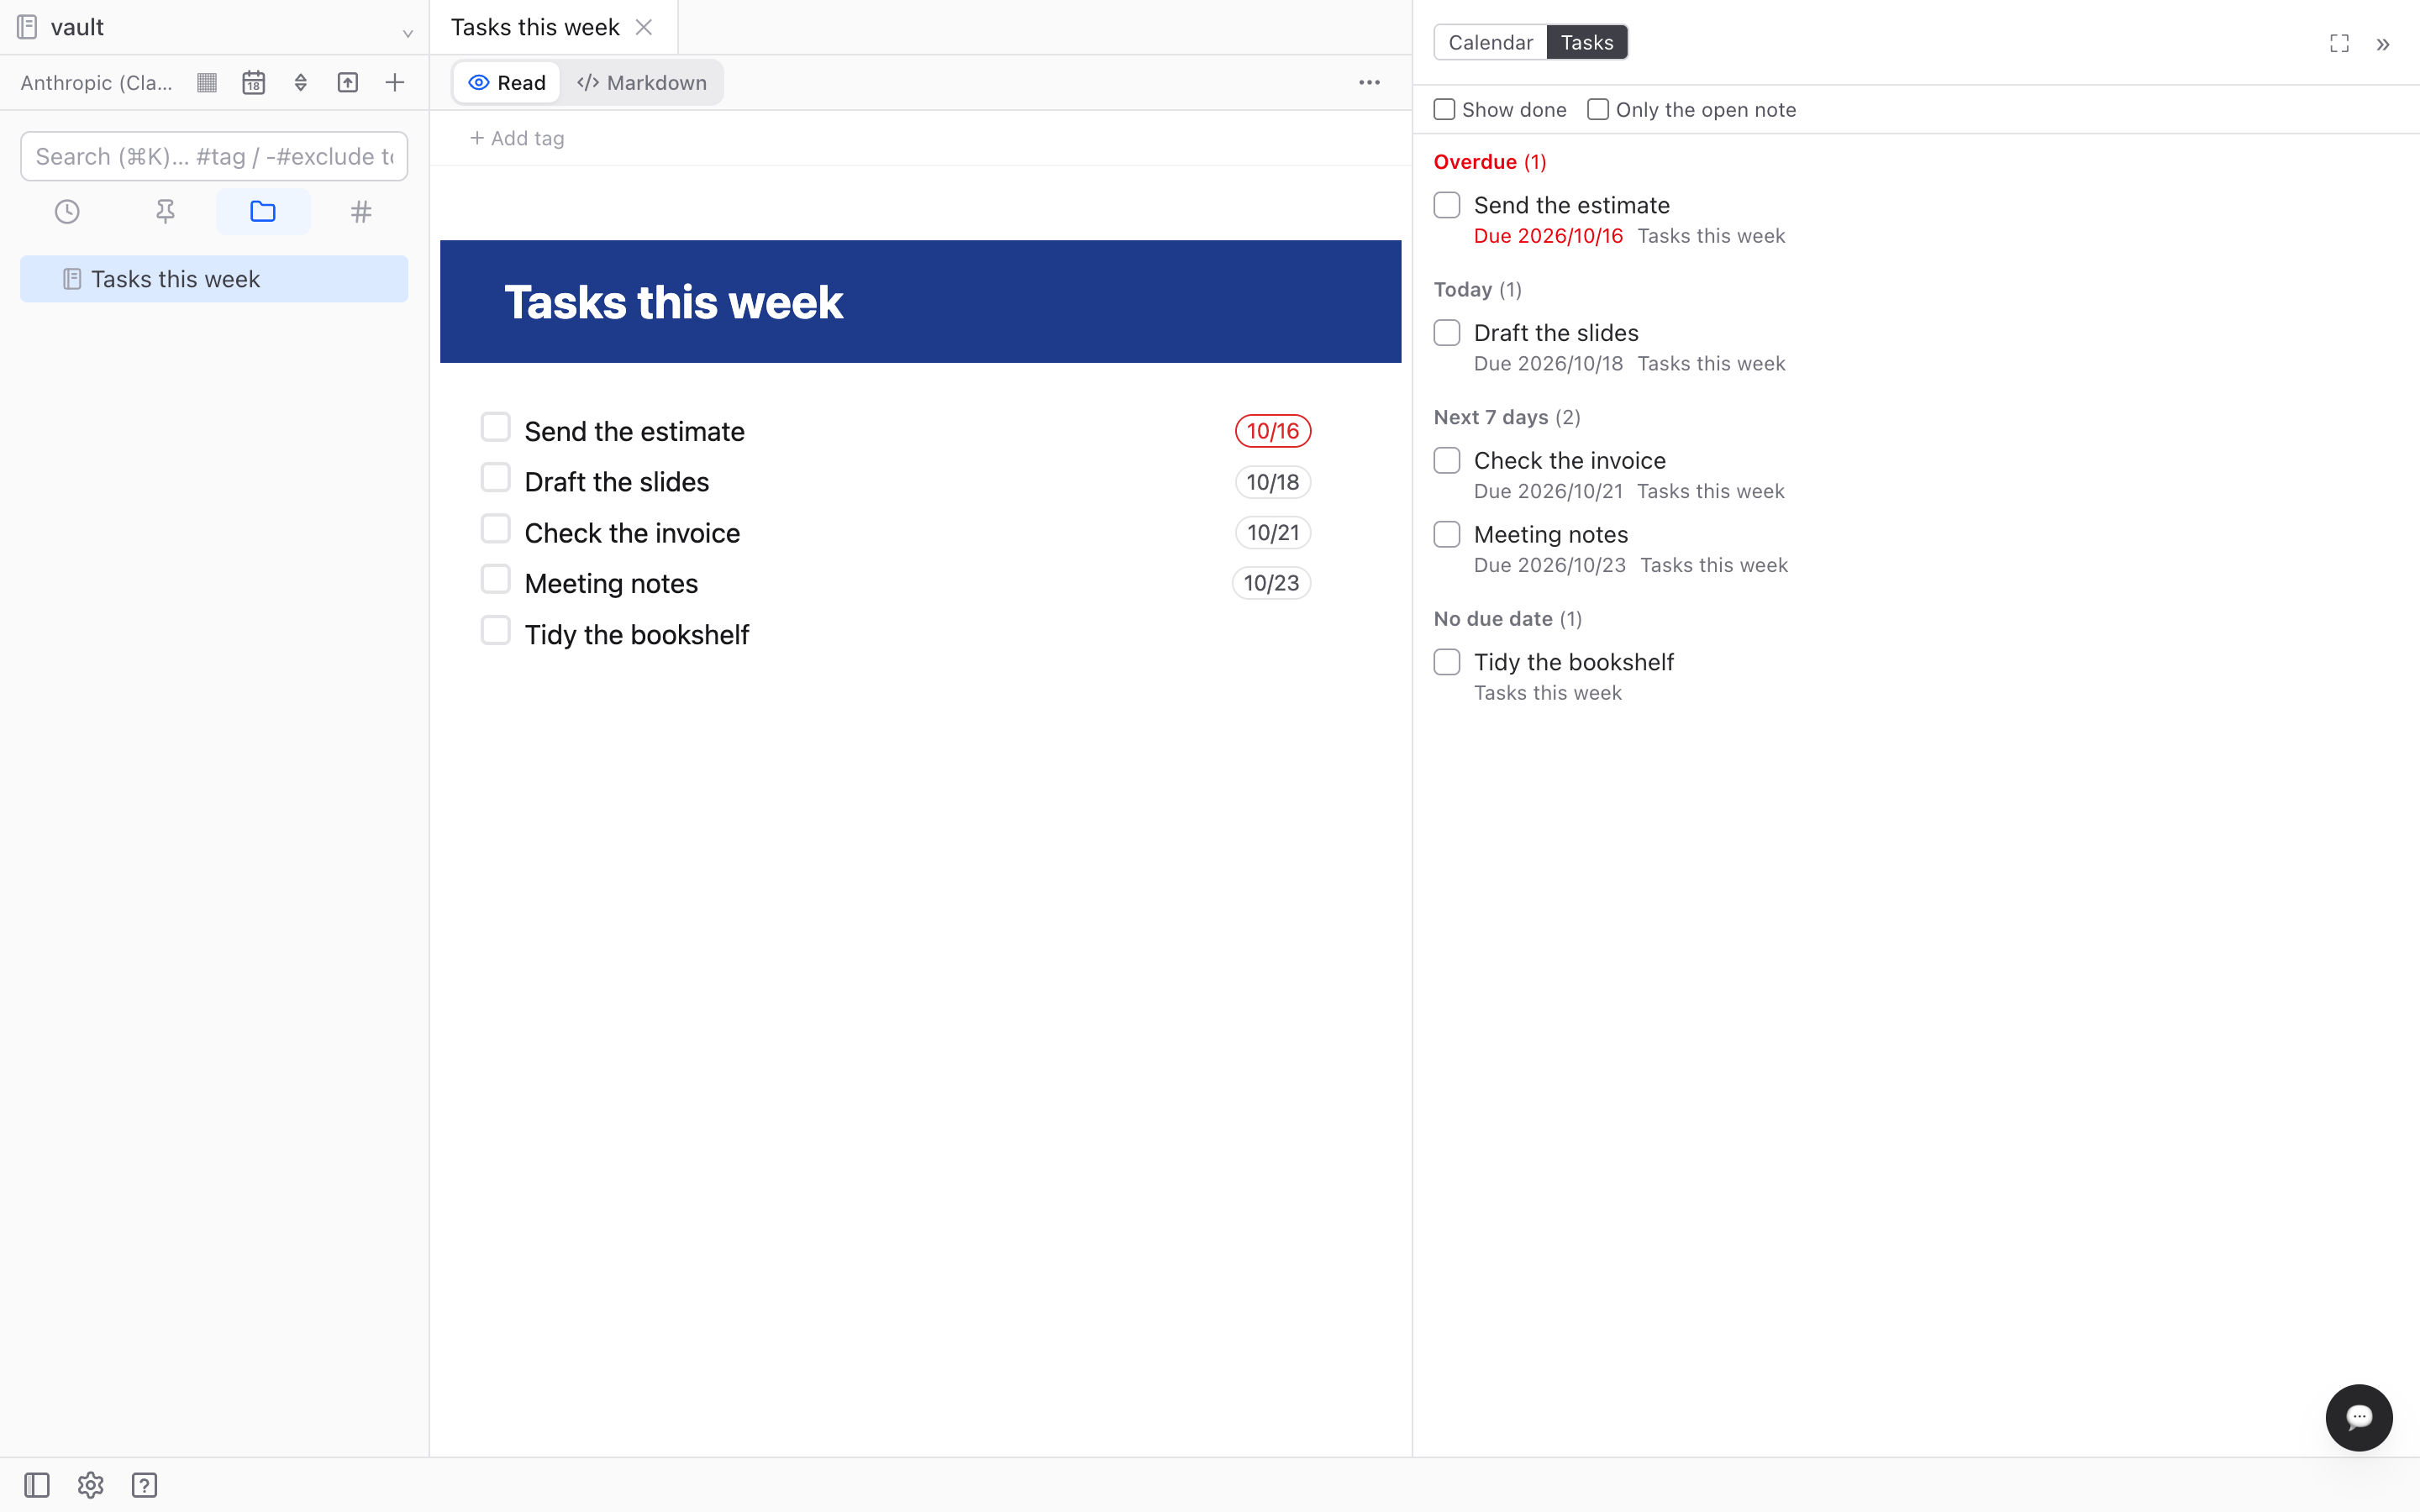Open the daily note calendar icon

coord(254,83)
